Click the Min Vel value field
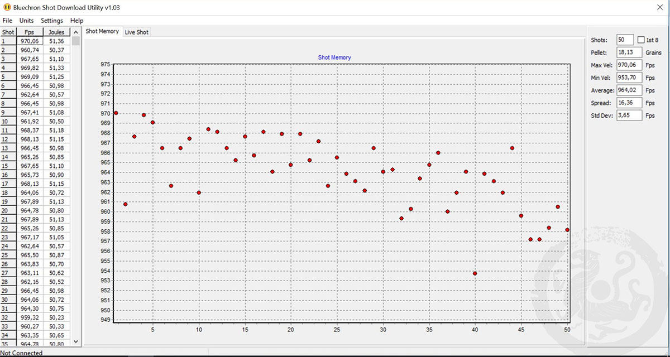 point(629,78)
